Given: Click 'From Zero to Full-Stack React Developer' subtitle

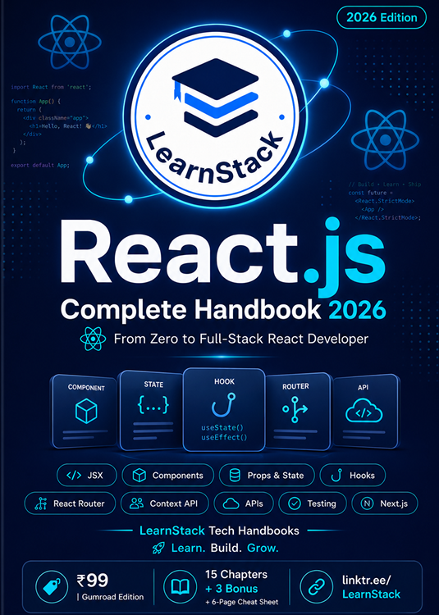Looking at the screenshot, I should pyautogui.click(x=241, y=339).
